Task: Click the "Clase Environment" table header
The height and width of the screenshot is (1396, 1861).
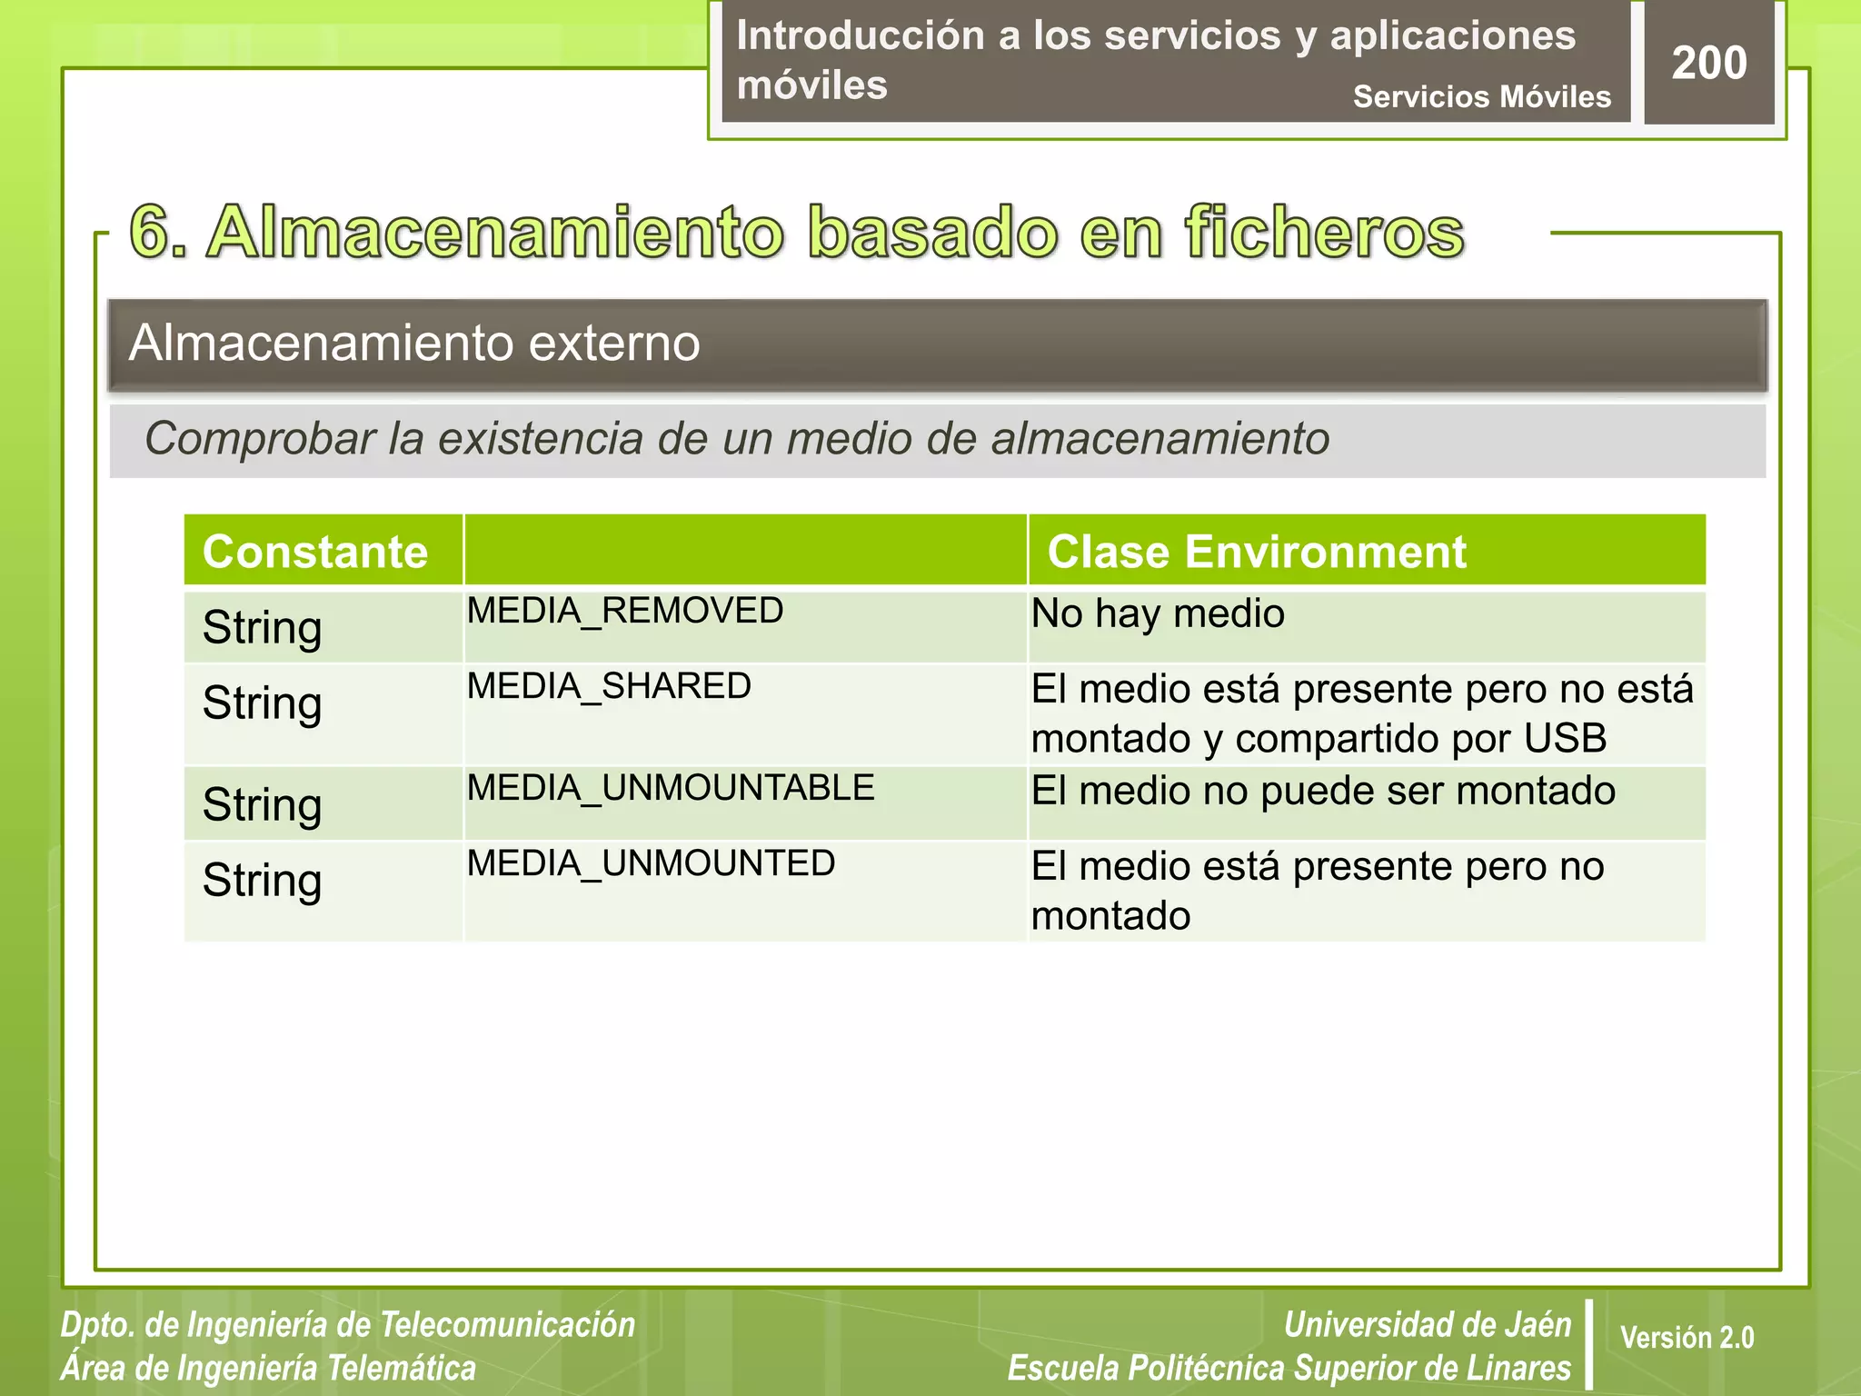Action: click(1367, 551)
